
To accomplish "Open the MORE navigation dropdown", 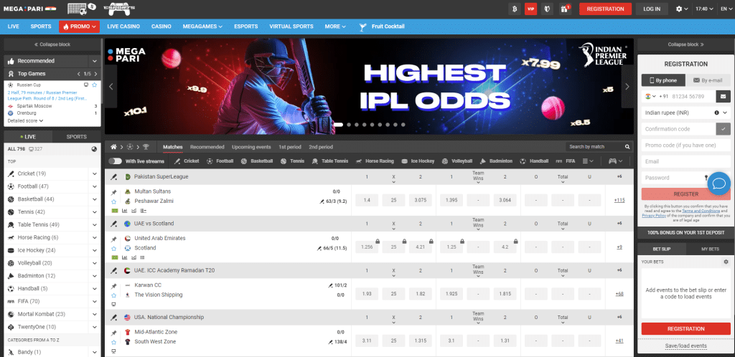I will (335, 27).
